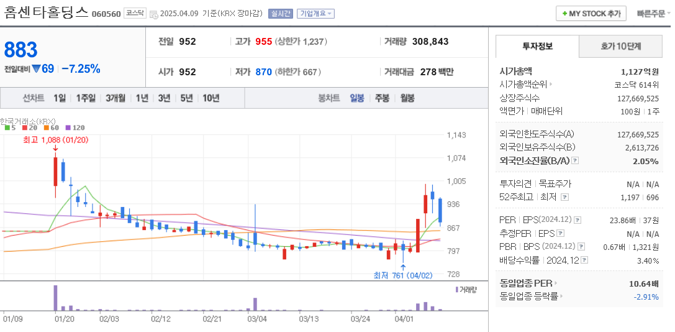Open help icon next to 외국인소진율(B/A)
675x332 pixels.
(574, 160)
